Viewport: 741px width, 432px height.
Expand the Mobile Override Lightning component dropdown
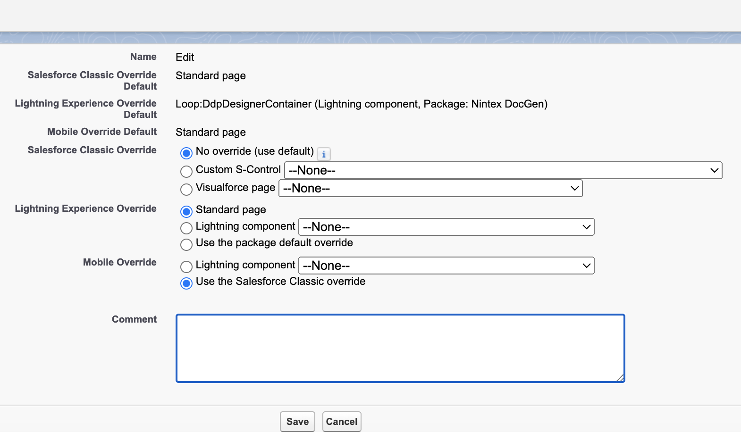click(446, 266)
